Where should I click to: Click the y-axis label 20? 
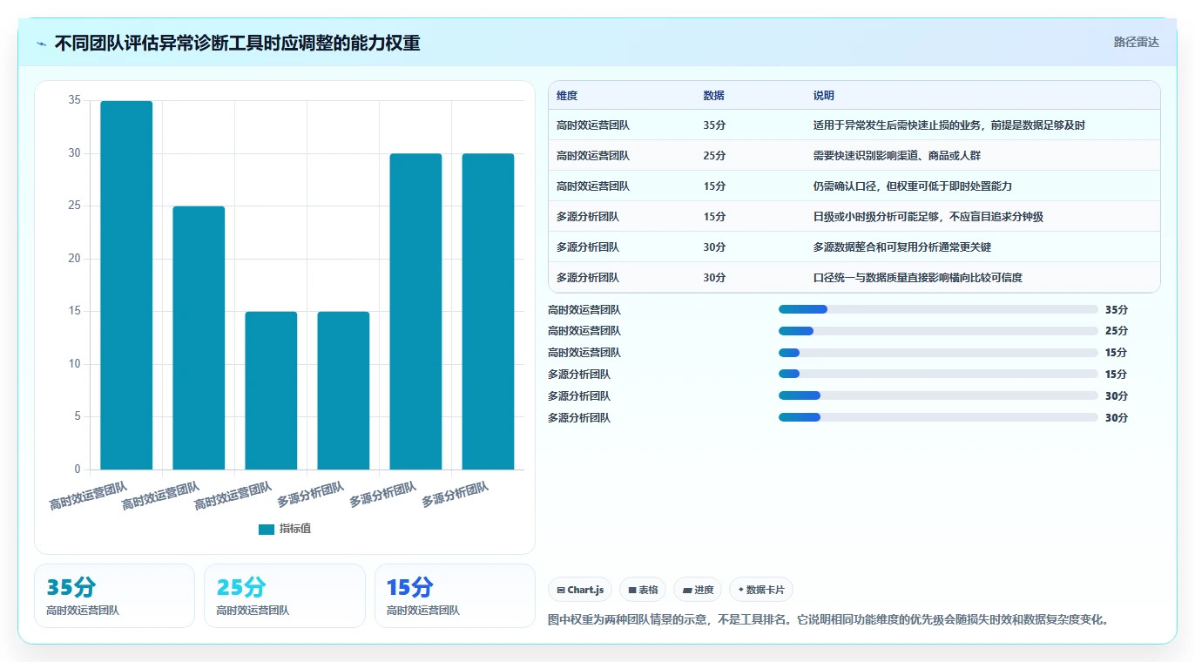pos(74,259)
